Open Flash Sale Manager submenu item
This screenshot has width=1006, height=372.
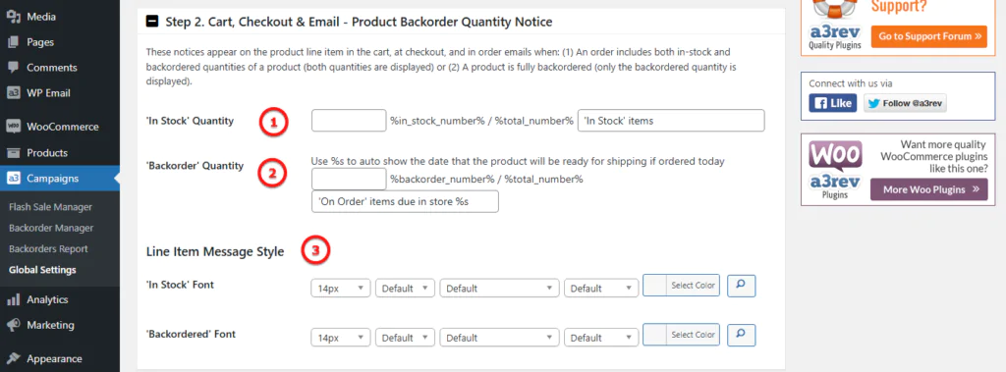point(51,206)
